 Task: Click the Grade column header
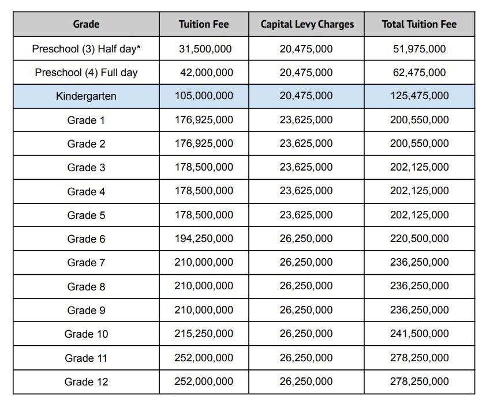coord(86,24)
